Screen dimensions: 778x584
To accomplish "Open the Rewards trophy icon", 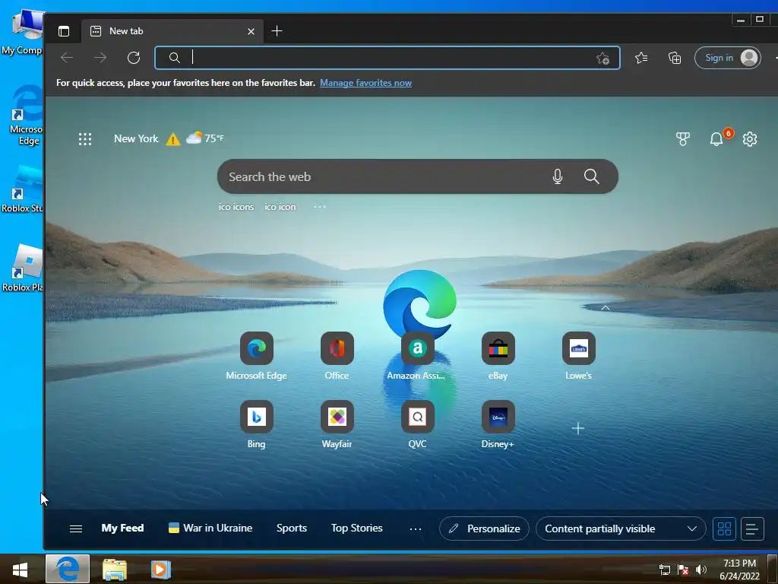I will 683,139.
